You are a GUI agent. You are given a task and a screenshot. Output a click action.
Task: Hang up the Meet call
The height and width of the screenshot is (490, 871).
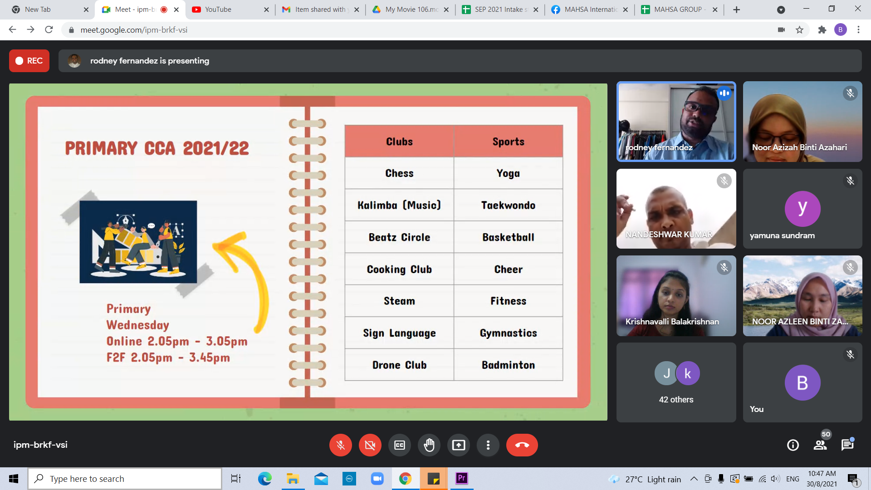click(x=522, y=445)
